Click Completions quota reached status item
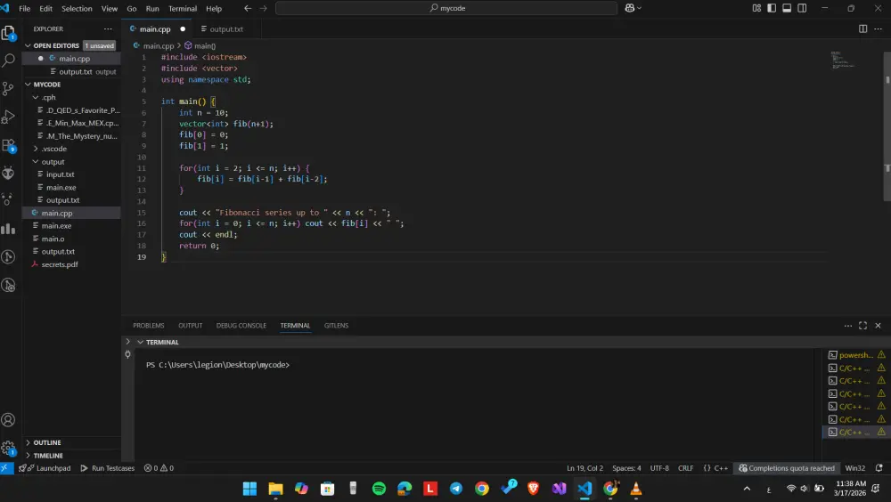The width and height of the screenshot is (891, 502). coord(787,468)
